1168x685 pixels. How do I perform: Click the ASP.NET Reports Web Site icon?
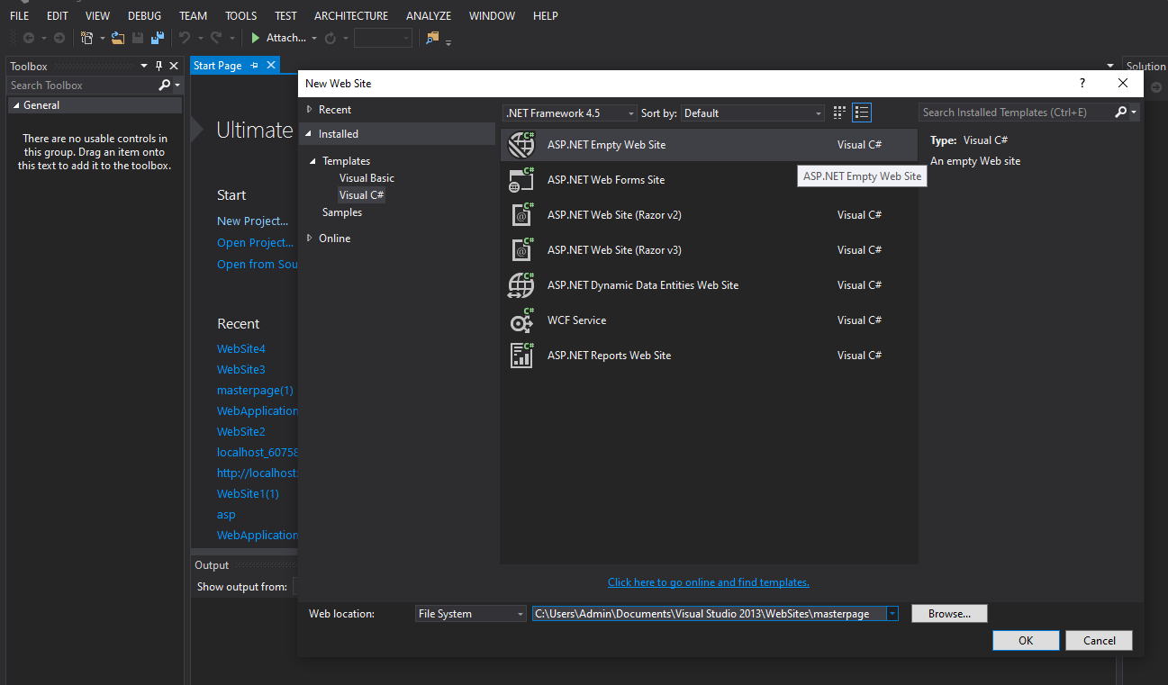[521, 356]
